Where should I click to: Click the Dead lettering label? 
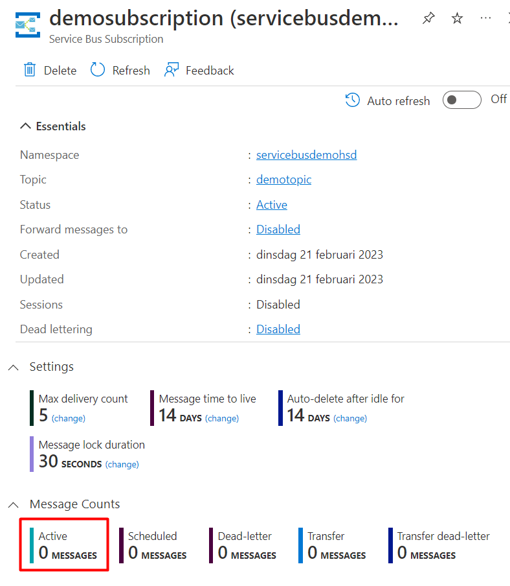tap(56, 329)
